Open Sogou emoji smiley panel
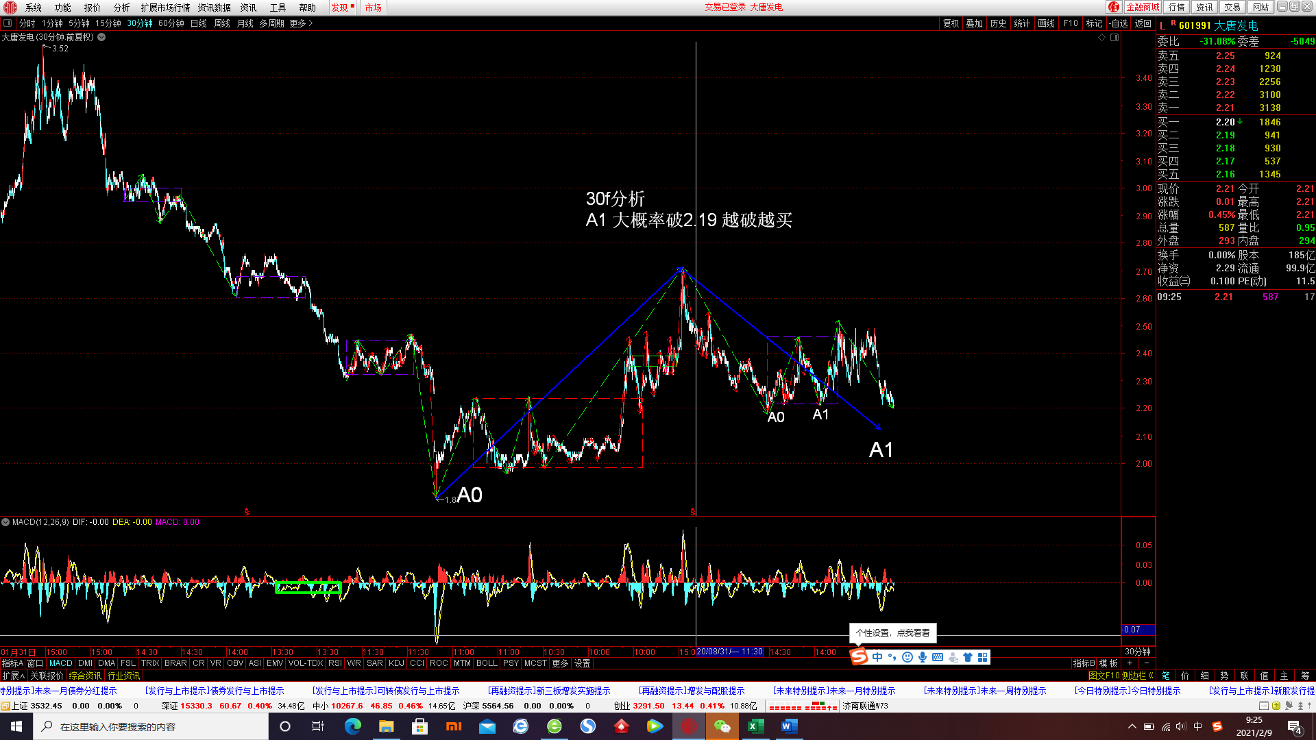The image size is (1316, 740). [907, 657]
